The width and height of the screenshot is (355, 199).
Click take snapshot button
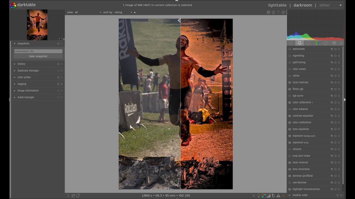(x=38, y=56)
